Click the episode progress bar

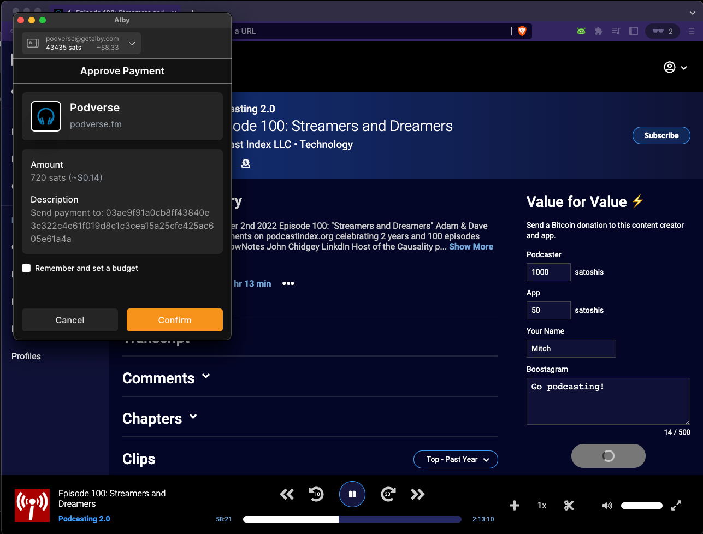352,519
